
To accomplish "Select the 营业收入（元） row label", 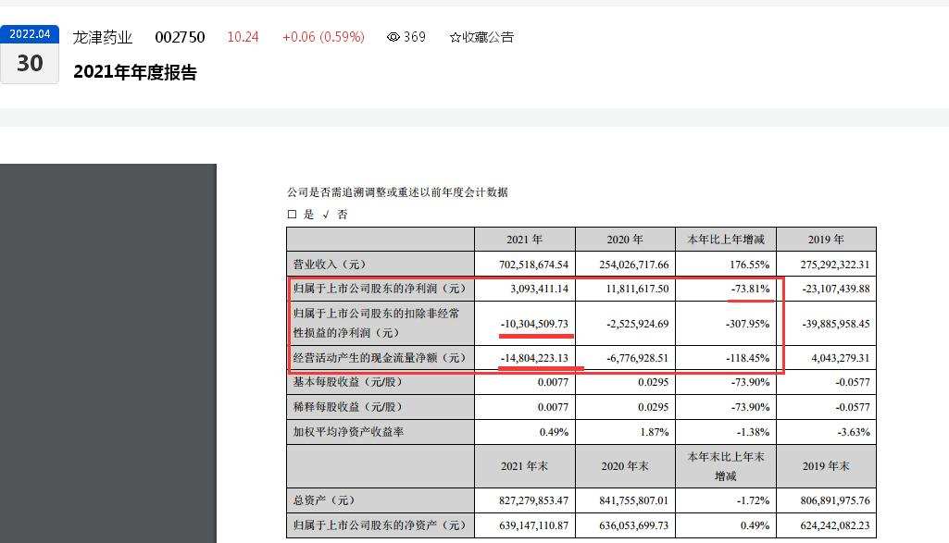I will 330,265.
